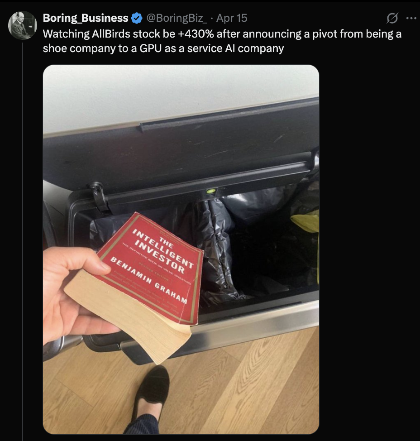Visit the Boring_Business display name link

[x=86, y=18]
